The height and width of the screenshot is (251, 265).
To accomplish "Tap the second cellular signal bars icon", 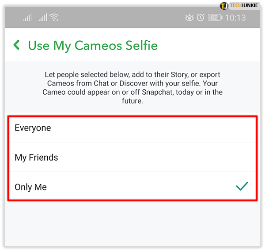I will point(42,17).
